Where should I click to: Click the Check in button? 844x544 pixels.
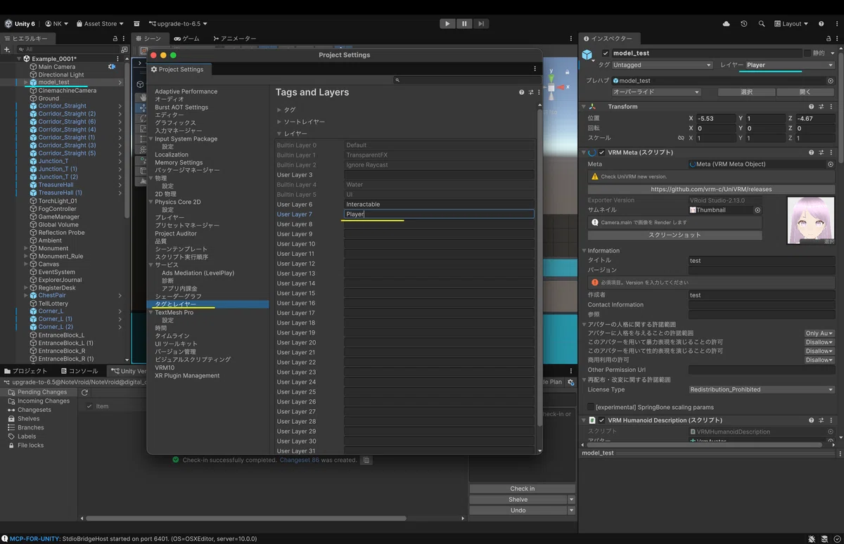(x=522, y=488)
